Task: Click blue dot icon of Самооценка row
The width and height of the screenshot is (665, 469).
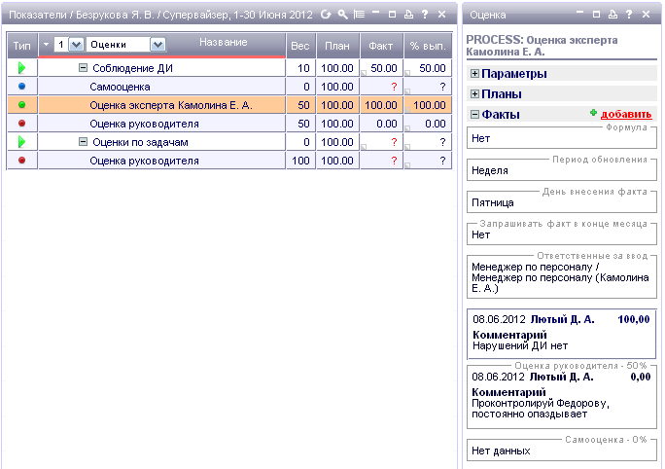Action: pos(22,87)
